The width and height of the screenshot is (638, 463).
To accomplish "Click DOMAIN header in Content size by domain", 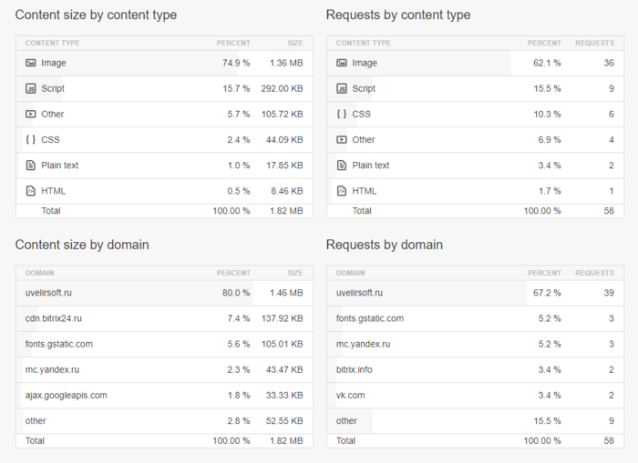I will [x=39, y=273].
